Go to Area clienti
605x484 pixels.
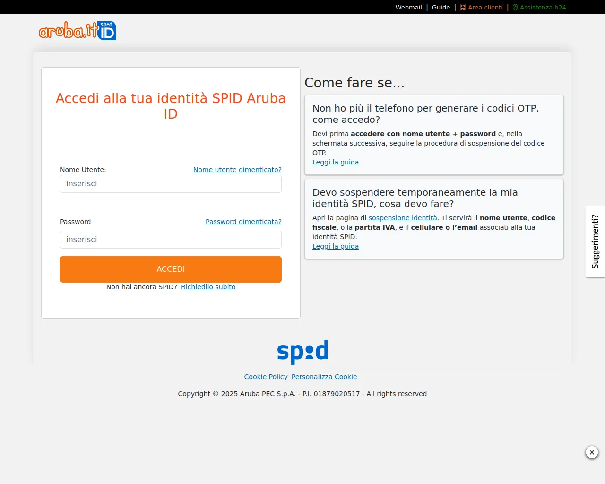pyautogui.click(x=482, y=7)
